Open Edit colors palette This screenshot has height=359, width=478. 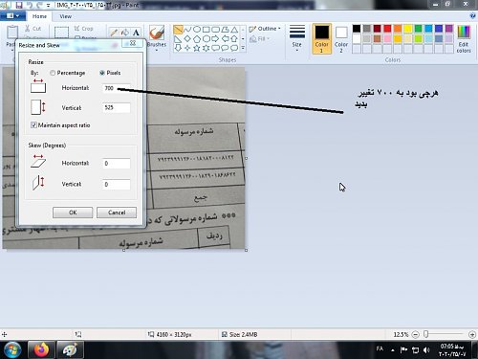pos(464,39)
